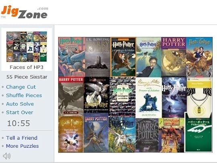
Task: Select the white Prisoner of Azkaban stag cover
Action: [149, 97]
